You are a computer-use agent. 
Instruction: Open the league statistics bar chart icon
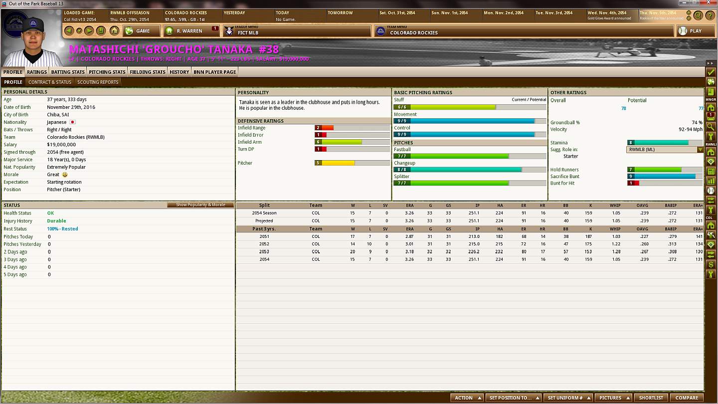pos(711,181)
